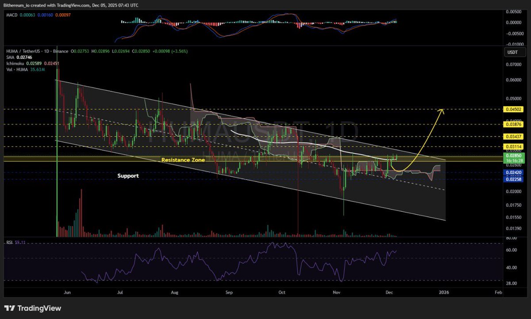The width and height of the screenshot is (531, 319).
Task: Click the Dec label on time axis
Action: (x=390, y=292)
